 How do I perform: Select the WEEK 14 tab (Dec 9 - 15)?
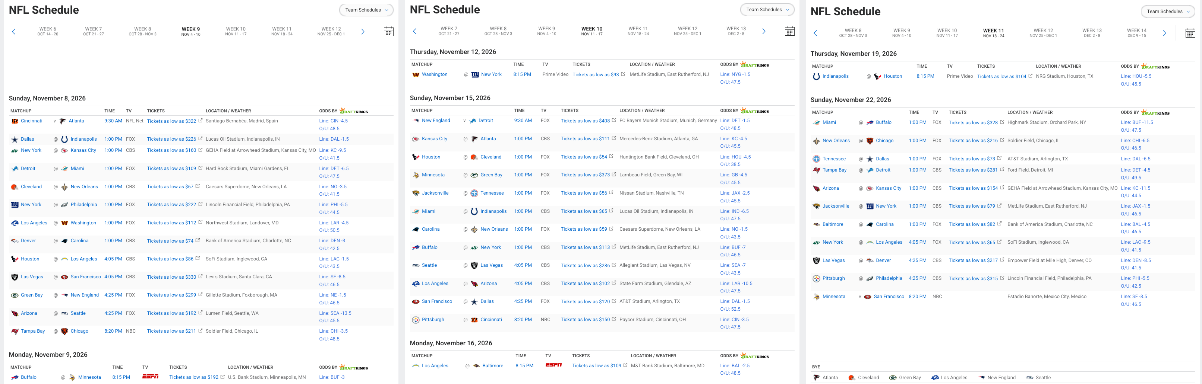1137,33
